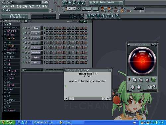
Task: Open the project info document button
Action: (x=112, y=16)
